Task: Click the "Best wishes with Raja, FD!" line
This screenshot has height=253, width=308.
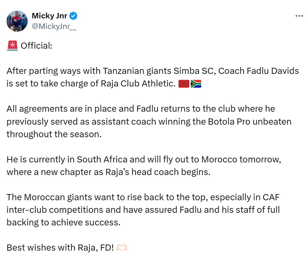Action: tap(60, 248)
